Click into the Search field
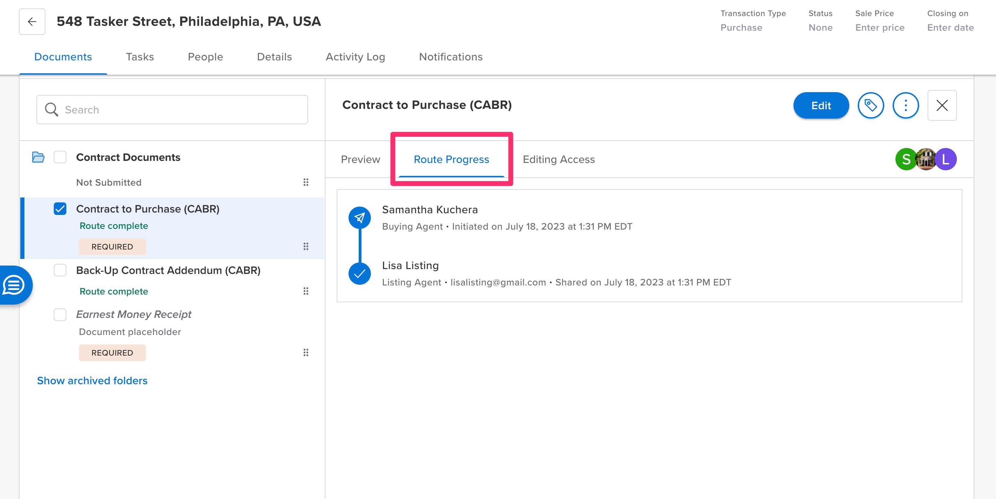This screenshot has height=499, width=996. pos(172,110)
